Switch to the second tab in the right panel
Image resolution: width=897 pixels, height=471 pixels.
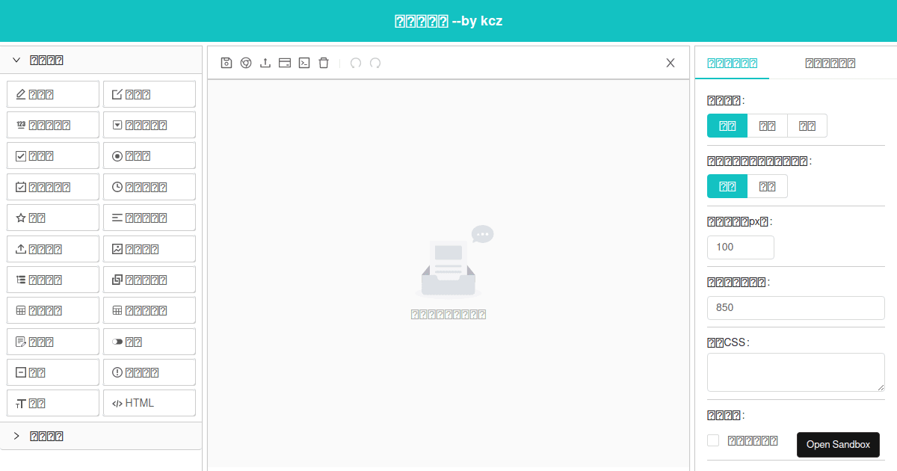[830, 63]
